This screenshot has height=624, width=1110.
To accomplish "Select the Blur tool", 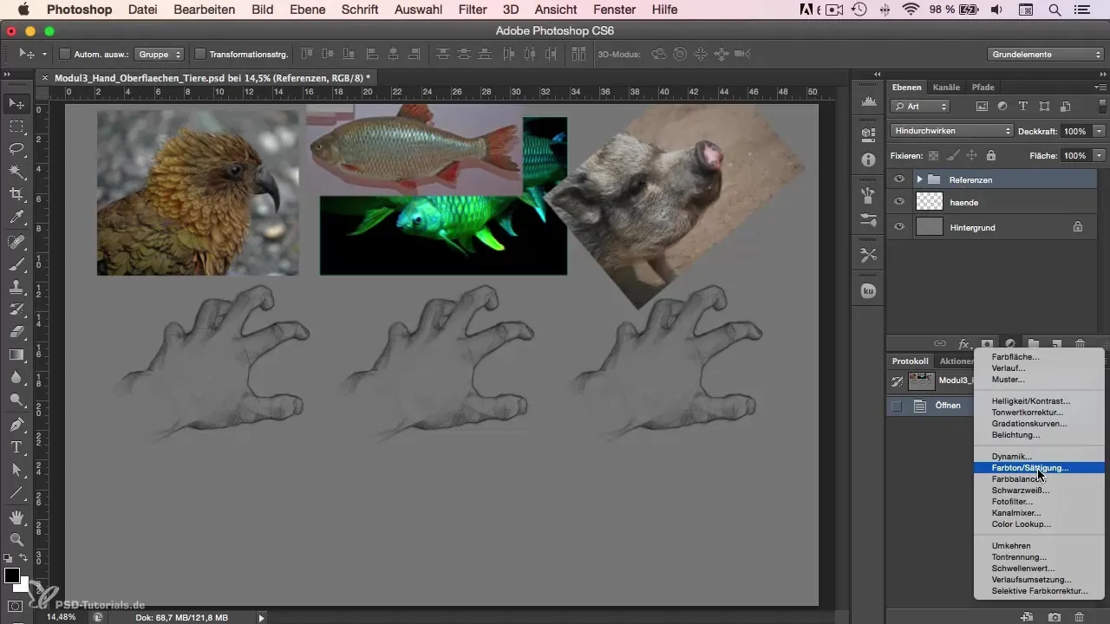I will pyautogui.click(x=16, y=377).
